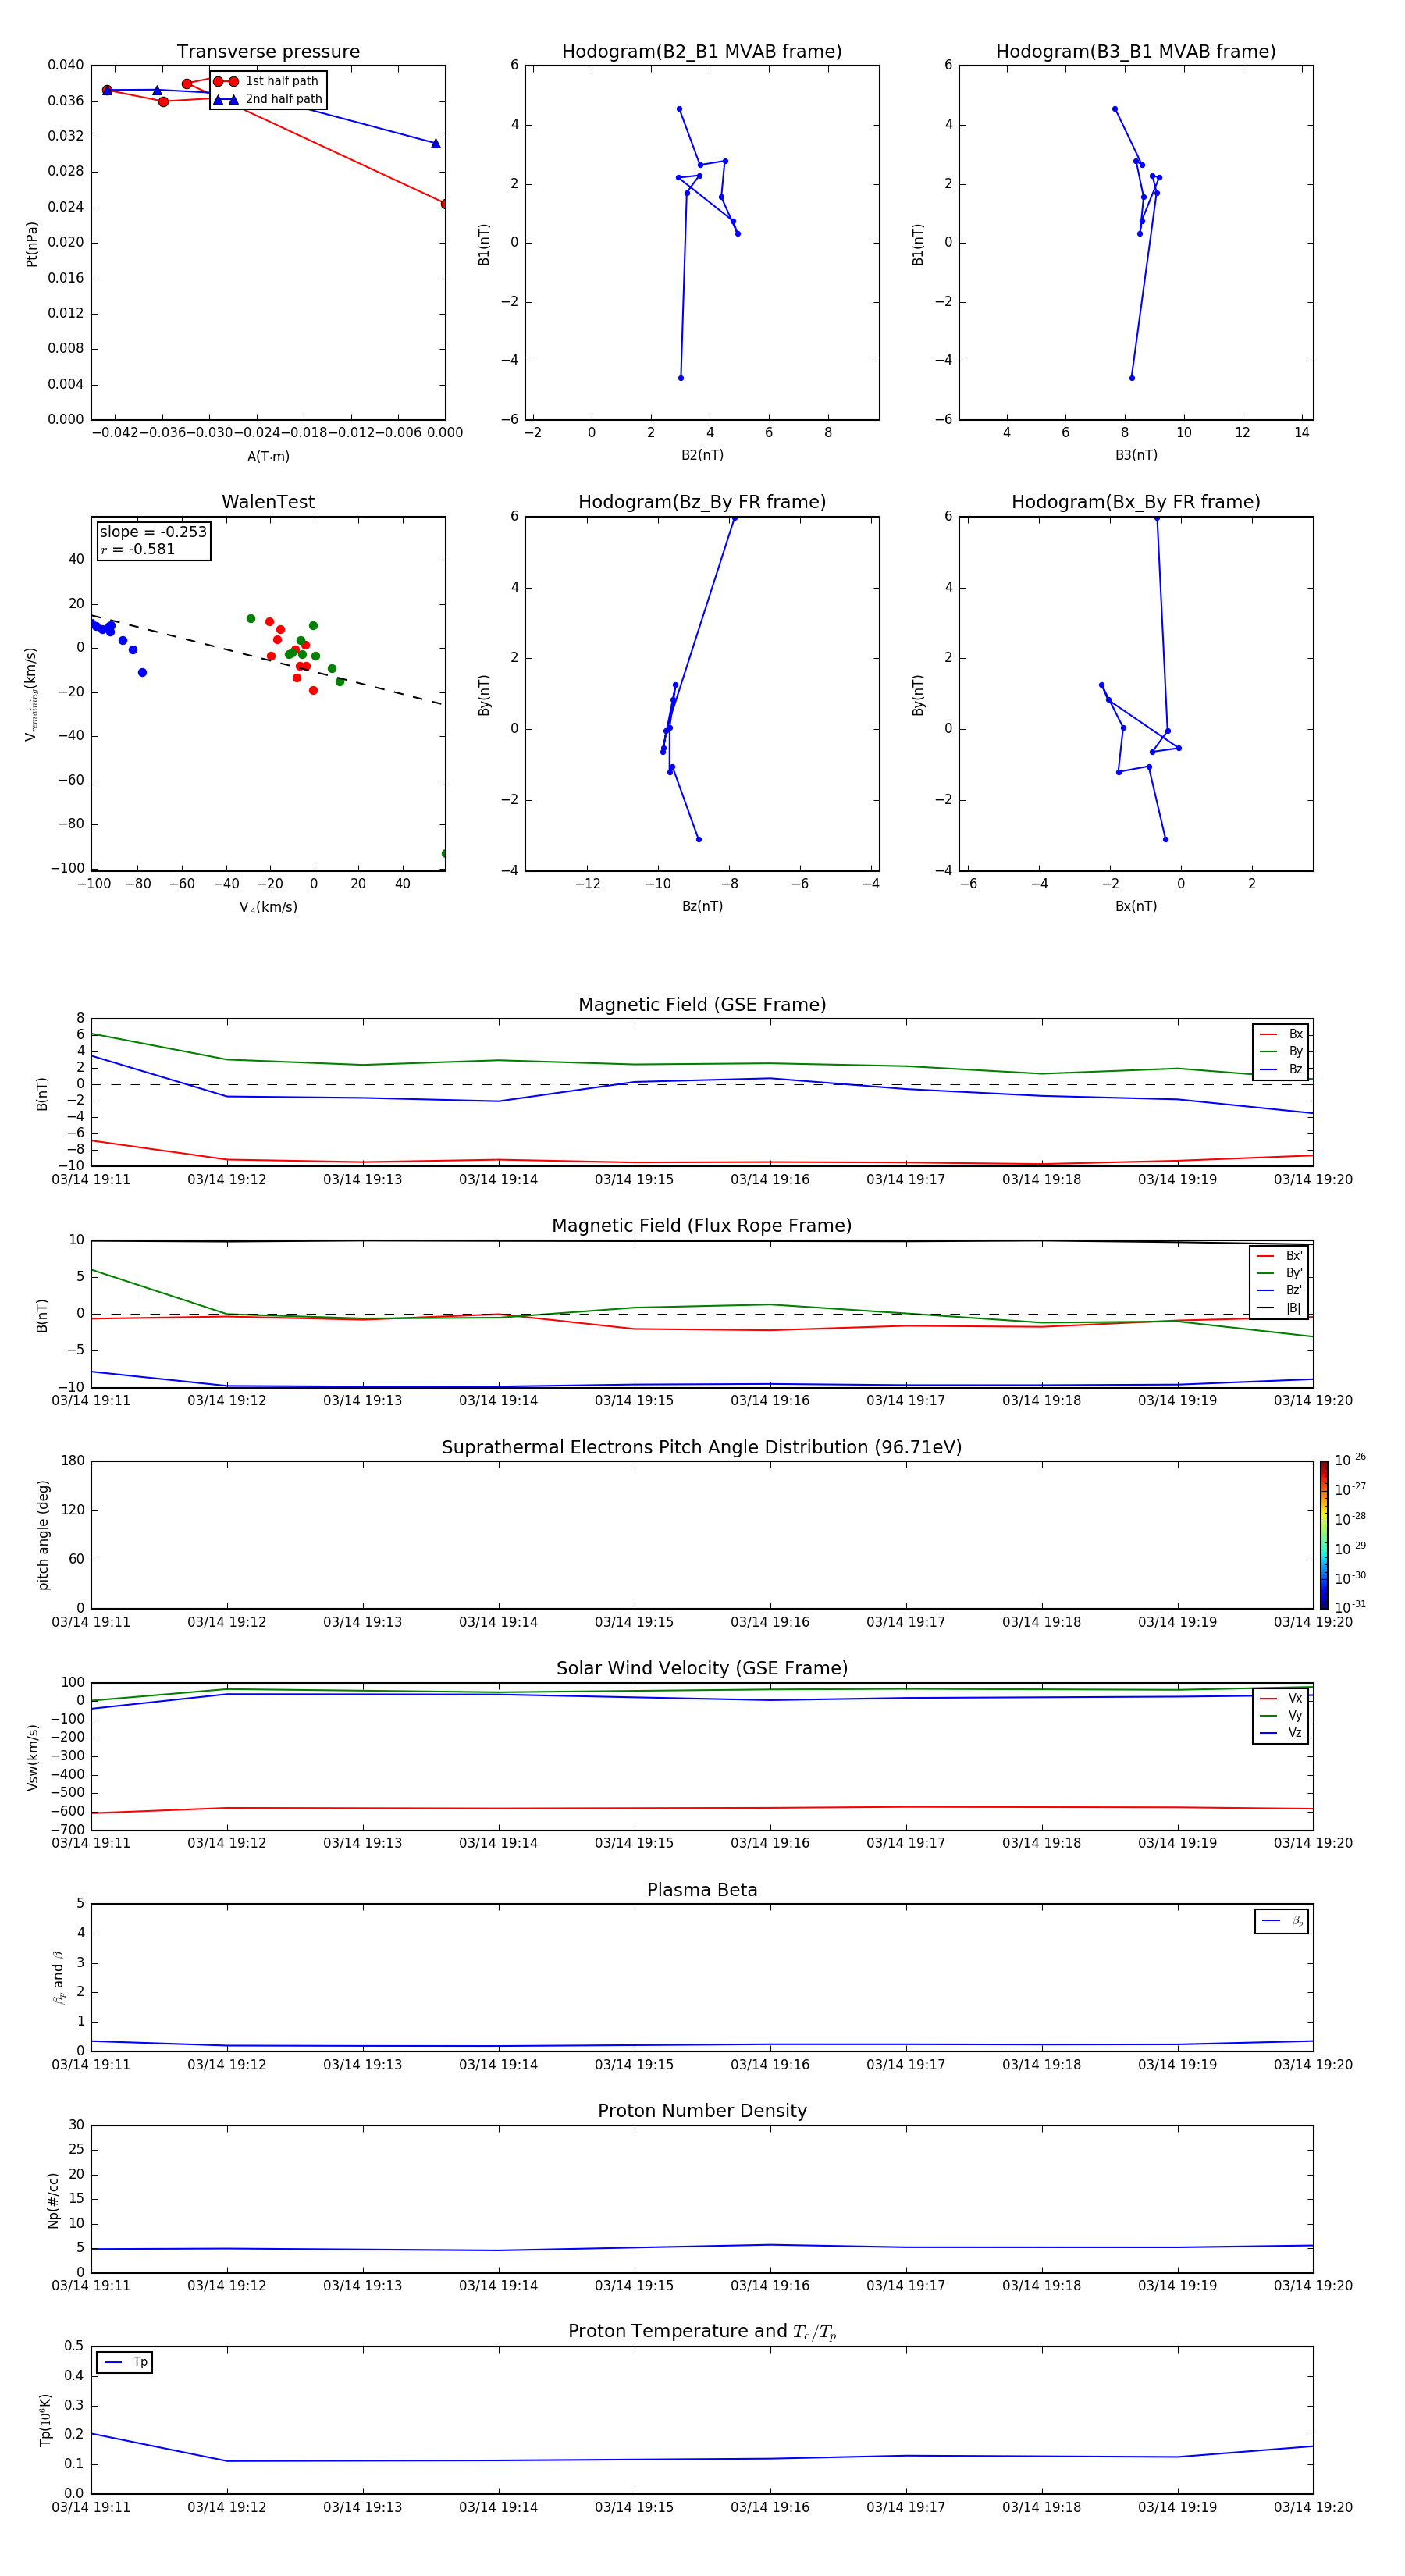Click the red endpoint marker in Transverse pressure
Screen dimensions: 1405x2576
tap(445, 204)
